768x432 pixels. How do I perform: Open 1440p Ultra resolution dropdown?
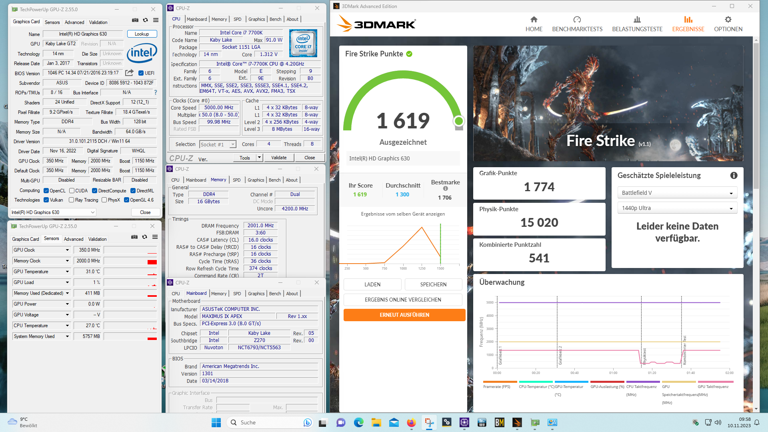click(677, 208)
